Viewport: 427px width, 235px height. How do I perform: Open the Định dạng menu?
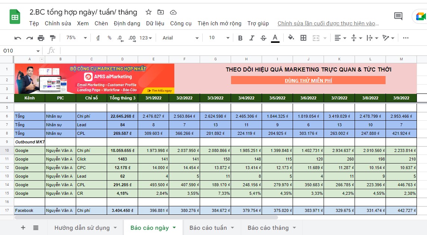click(x=127, y=23)
